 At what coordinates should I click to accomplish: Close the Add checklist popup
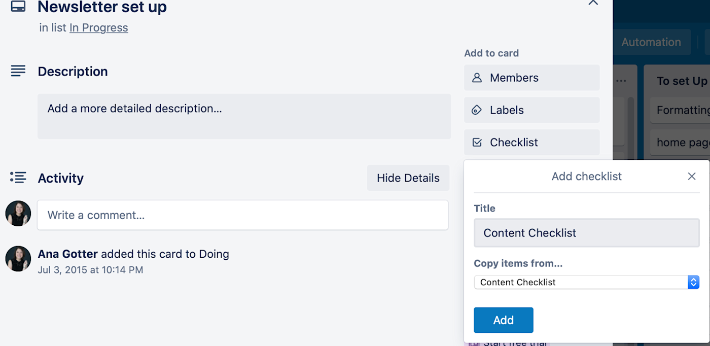(691, 176)
